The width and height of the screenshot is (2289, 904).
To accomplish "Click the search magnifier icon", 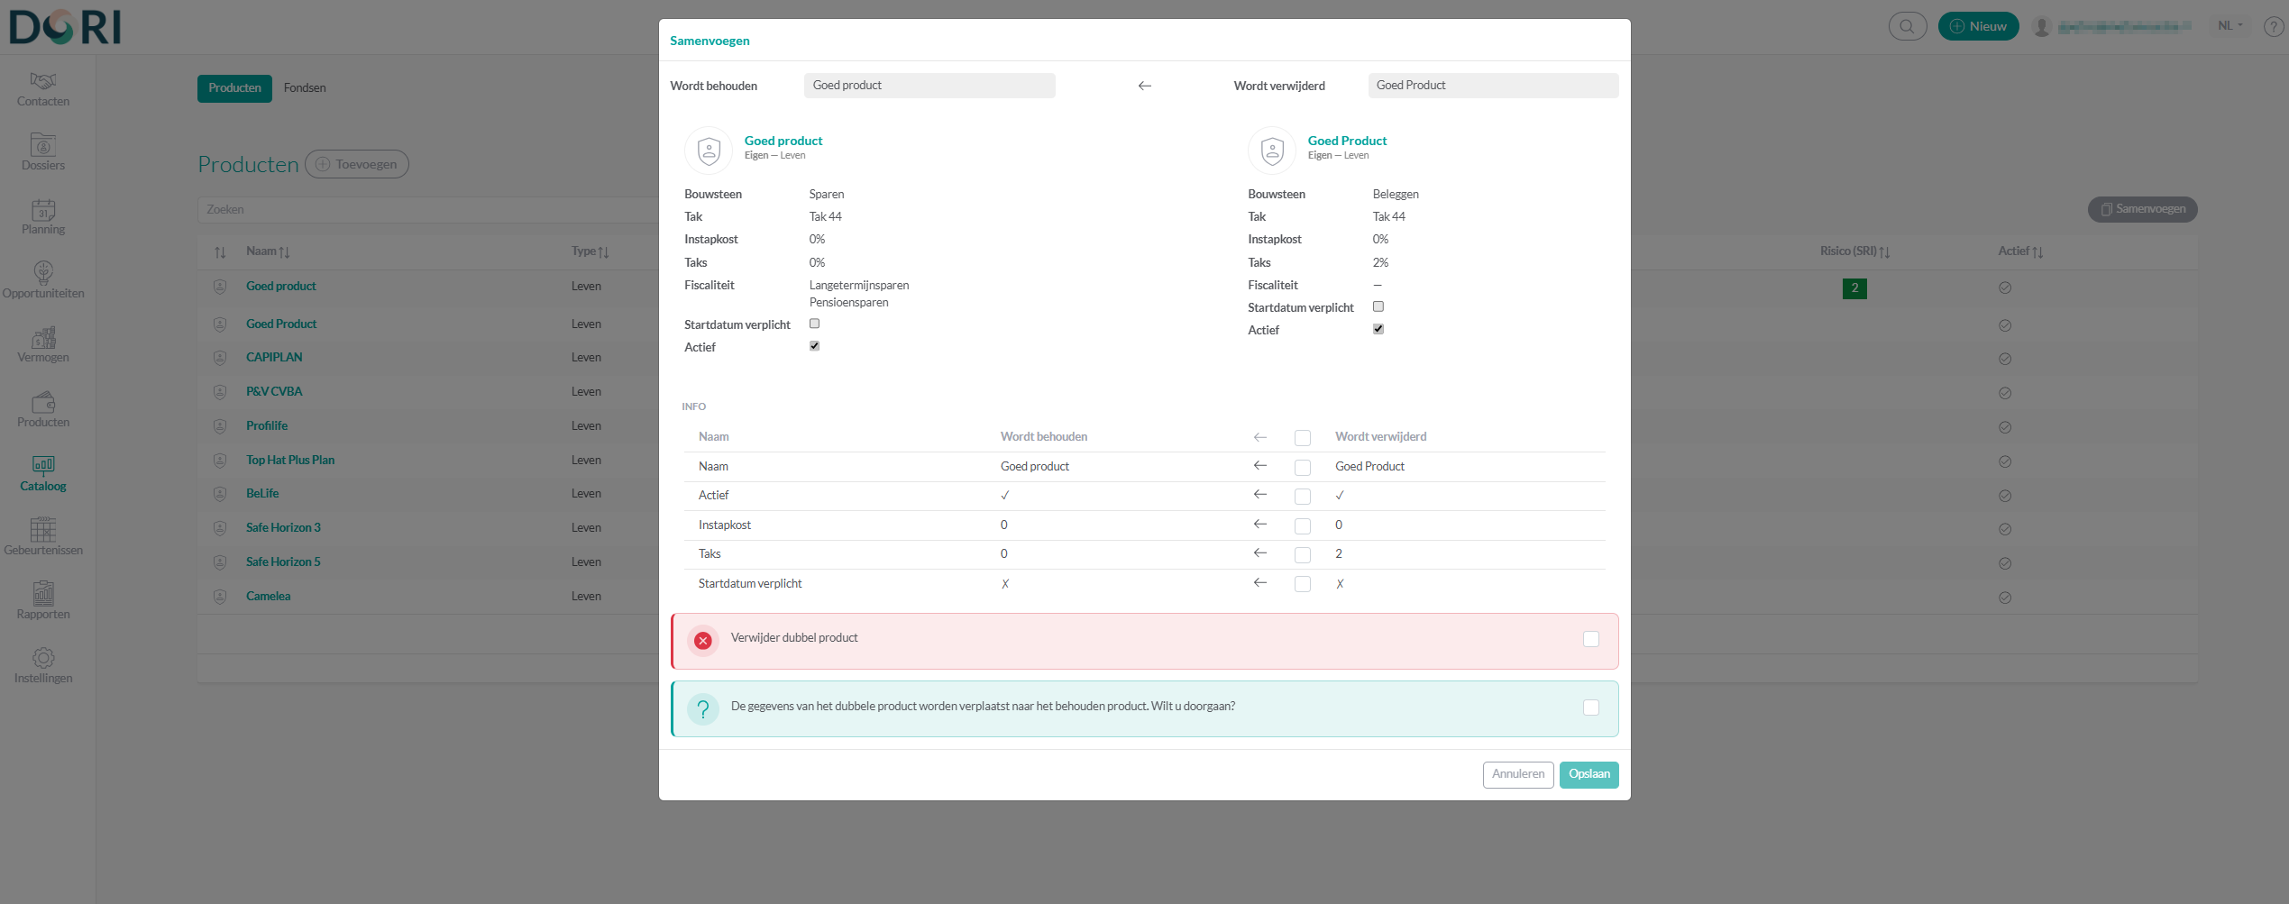I will 1907,26.
